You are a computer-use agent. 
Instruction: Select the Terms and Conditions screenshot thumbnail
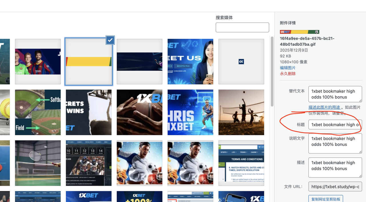tap(241, 163)
